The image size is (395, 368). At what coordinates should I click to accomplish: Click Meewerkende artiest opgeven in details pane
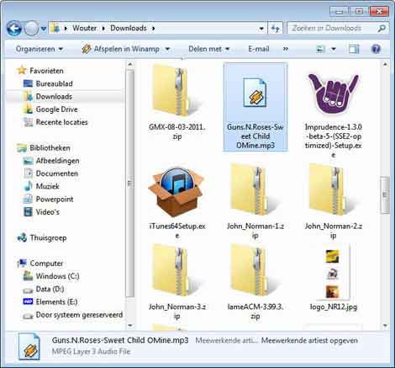309,341
